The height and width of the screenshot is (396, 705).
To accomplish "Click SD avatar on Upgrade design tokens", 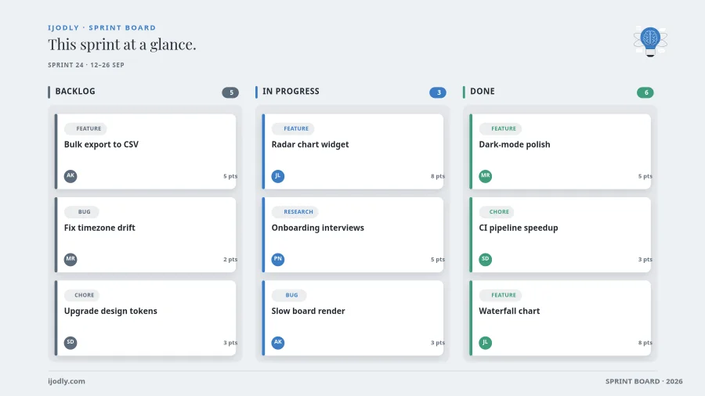I will coord(70,343).
